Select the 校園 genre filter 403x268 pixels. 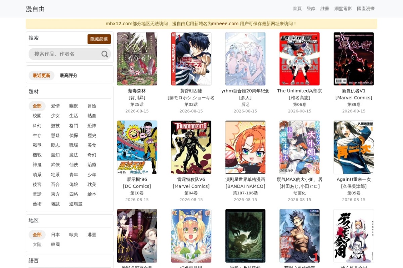click(37, 116)
